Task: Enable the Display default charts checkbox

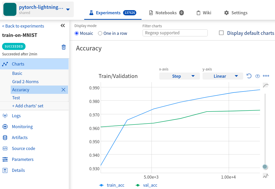Action: click(x=221, y=33)
